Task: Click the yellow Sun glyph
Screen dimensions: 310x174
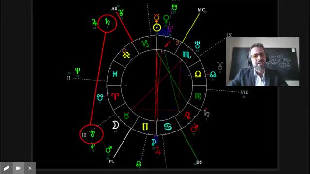Action: click(157, 28)
